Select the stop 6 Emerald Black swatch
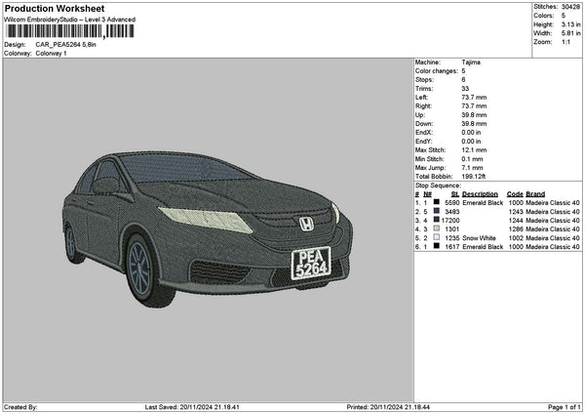 tap(436, 247)
